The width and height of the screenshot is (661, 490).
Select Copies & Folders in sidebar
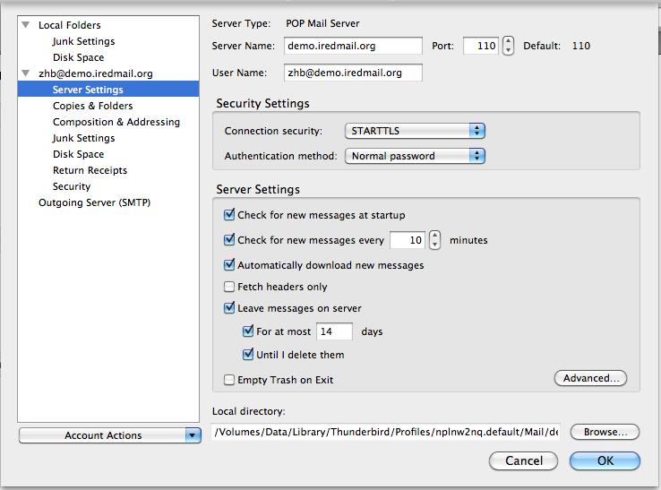pos(93,106)
